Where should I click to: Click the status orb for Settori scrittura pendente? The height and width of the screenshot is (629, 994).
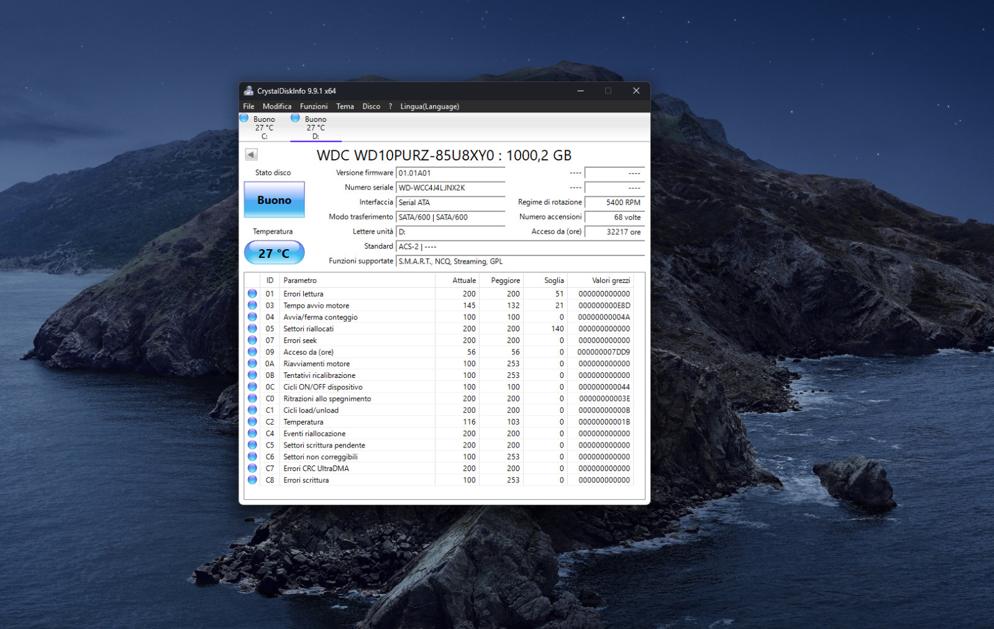[x=252, y=445]
